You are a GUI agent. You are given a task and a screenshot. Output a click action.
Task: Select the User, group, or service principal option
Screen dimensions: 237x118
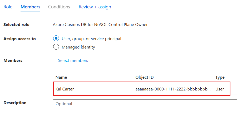click(x=56, y=39)
